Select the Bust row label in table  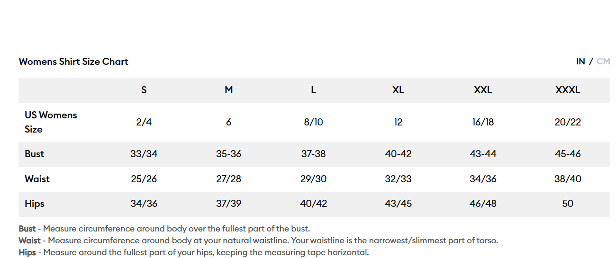pos(35,154)
